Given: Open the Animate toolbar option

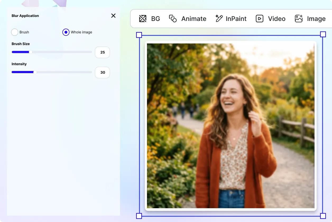Looking at the screenshot, I should pos(188,19).
